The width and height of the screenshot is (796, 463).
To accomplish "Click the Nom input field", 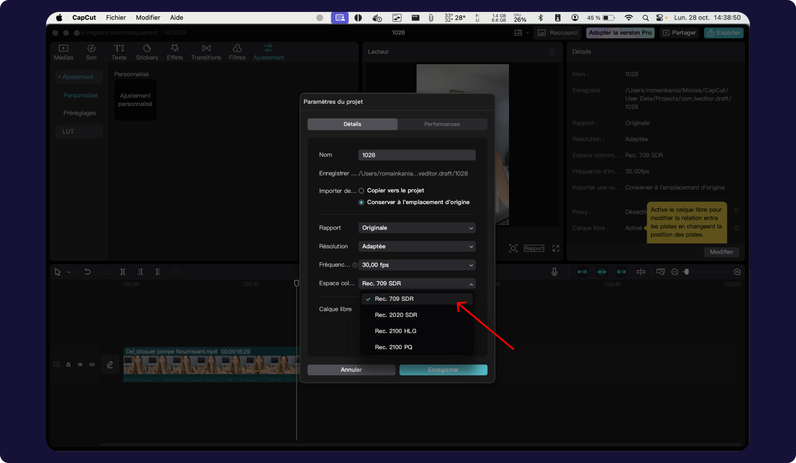I will pyautogui.click(x=417, y=155).
